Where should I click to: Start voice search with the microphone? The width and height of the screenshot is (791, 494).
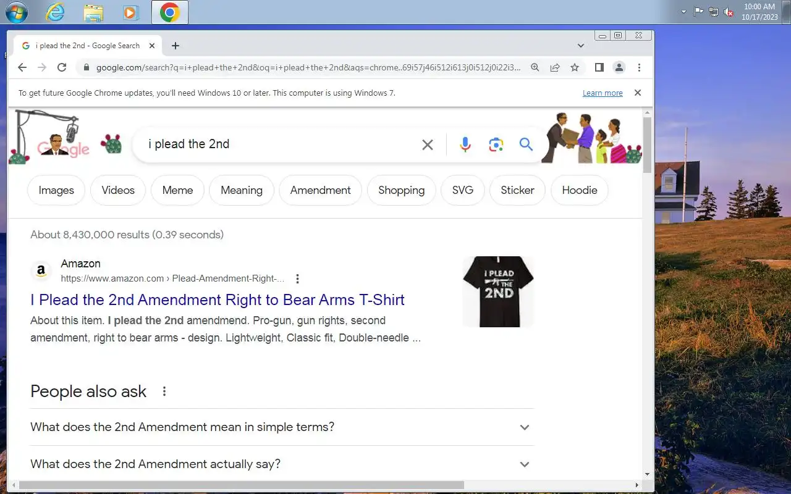point(465,144)
